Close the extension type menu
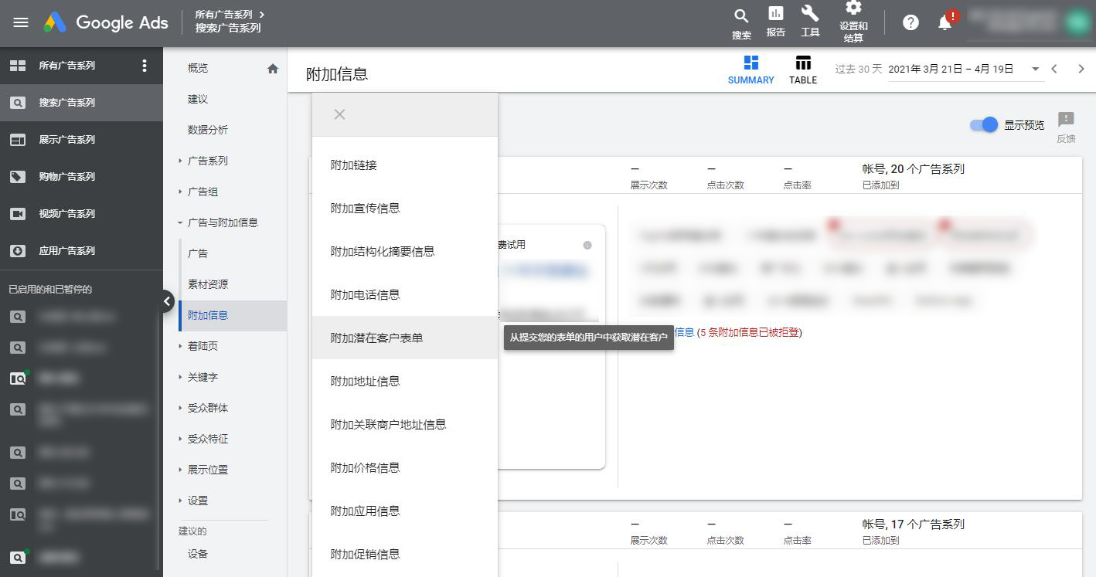The height and width of the screenshot is (577, 1096). pyautogui.click(x=339, y=114)
